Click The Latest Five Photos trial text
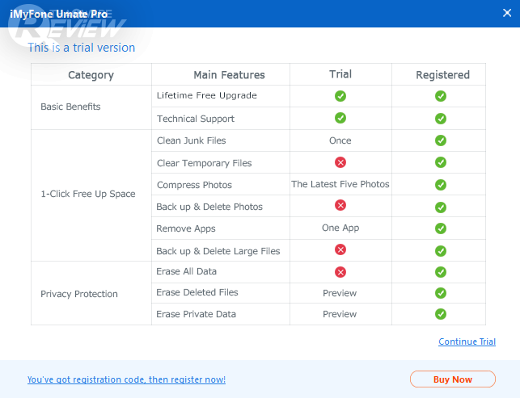 (x=340, y=184)
